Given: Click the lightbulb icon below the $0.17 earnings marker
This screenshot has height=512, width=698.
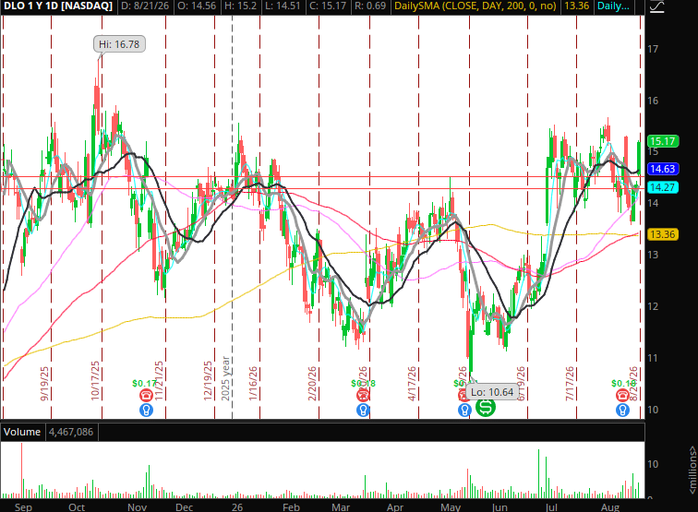Looking at the screenshot, I should coord(147,410).
